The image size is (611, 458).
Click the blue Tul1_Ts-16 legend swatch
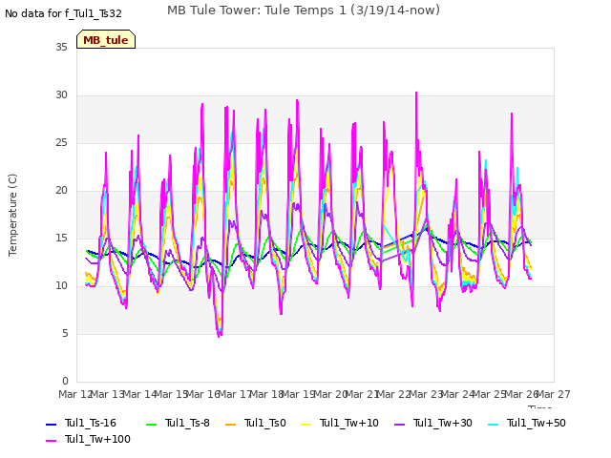click(51, 424)
